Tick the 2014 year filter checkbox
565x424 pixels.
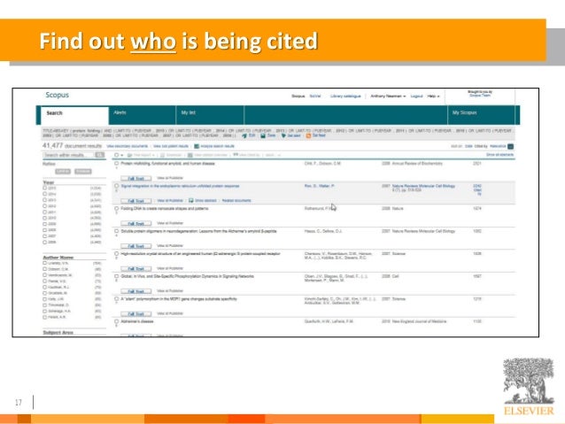pyautogui.click(x=45, y=194)
